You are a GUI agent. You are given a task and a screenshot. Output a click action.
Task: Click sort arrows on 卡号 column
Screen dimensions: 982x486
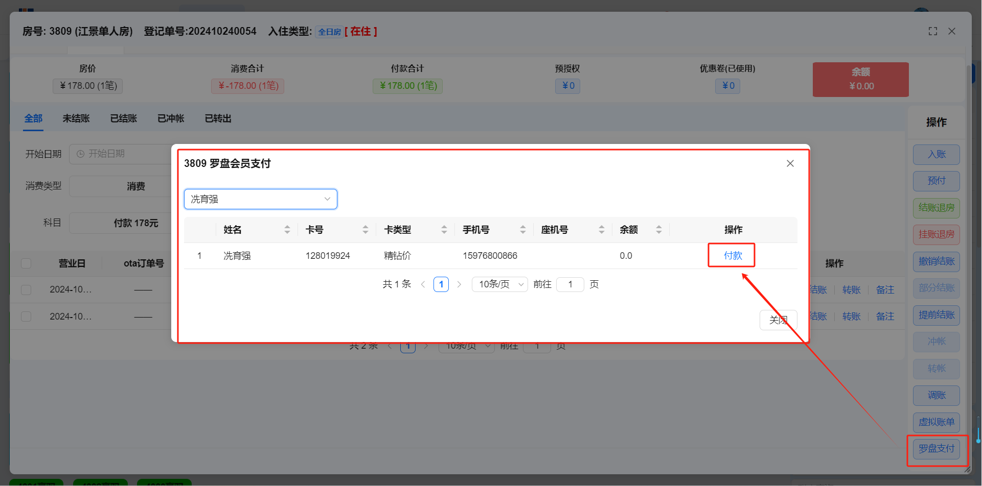pos(366,230)
